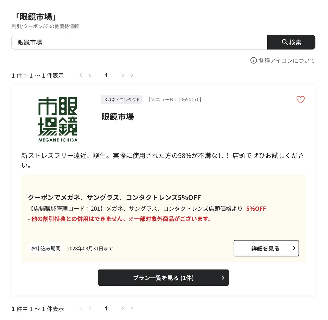Go to first page using bottom pager
328x320 pixels.
pos(80,309)
